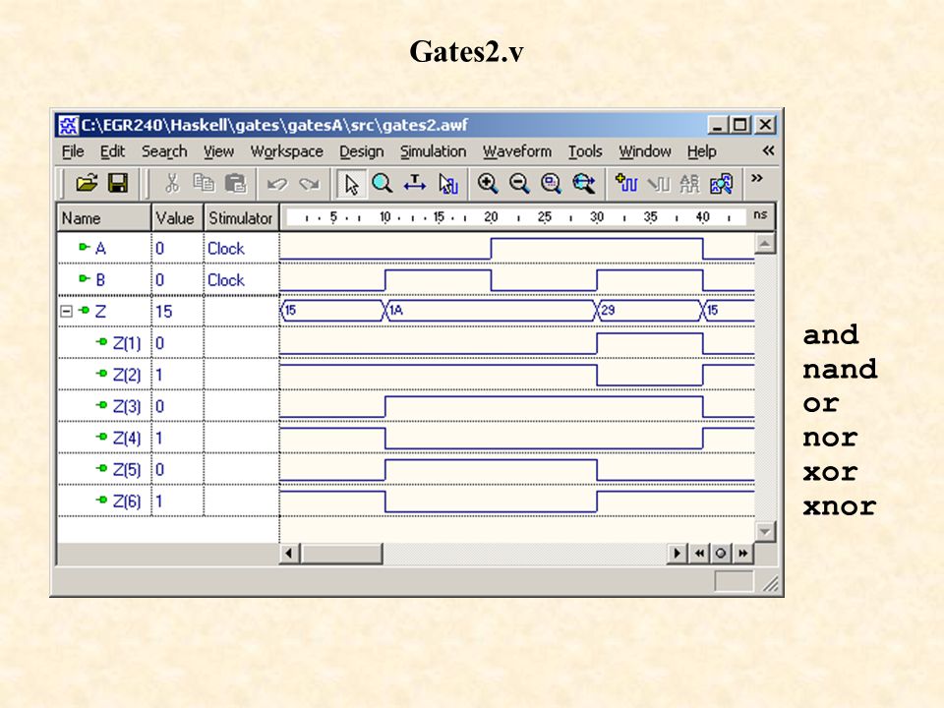This screenshot has width=944, height=708.
Task: Select the Z bus signal row
Action: pos(100,312)
